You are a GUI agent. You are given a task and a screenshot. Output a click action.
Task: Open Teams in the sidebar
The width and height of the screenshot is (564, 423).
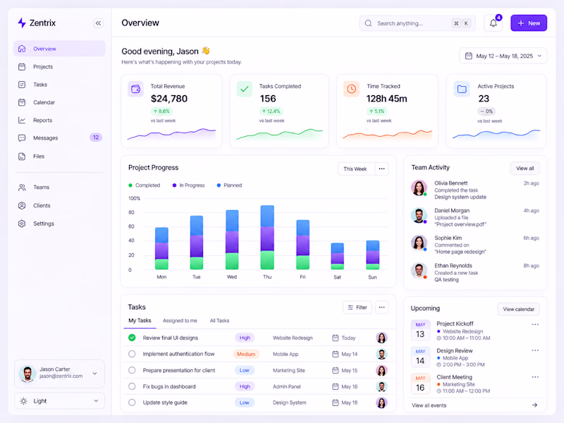click(x=59, y=188)
